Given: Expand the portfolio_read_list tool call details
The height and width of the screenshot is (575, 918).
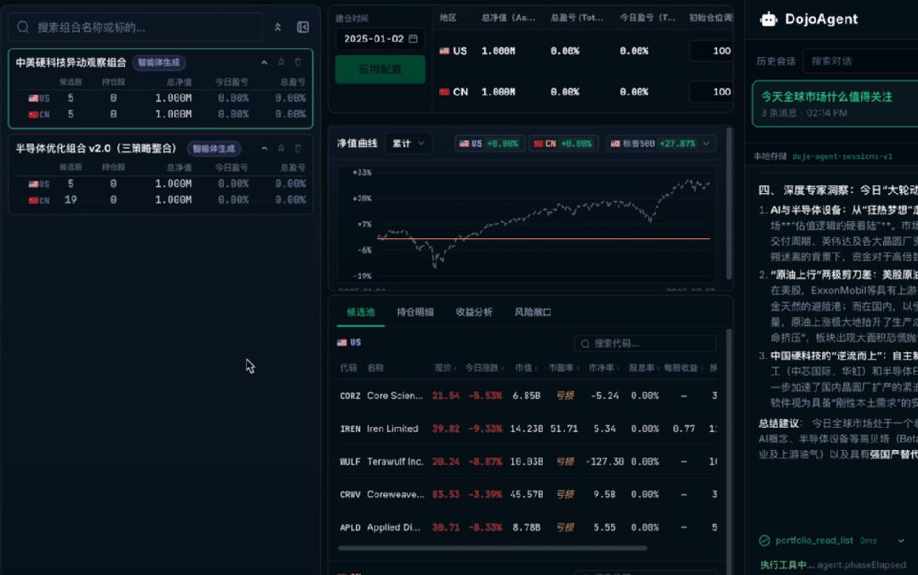Looking at the screenshot, I should click(x=901, y=540).
